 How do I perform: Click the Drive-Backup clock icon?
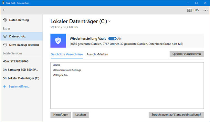(5, 45)
